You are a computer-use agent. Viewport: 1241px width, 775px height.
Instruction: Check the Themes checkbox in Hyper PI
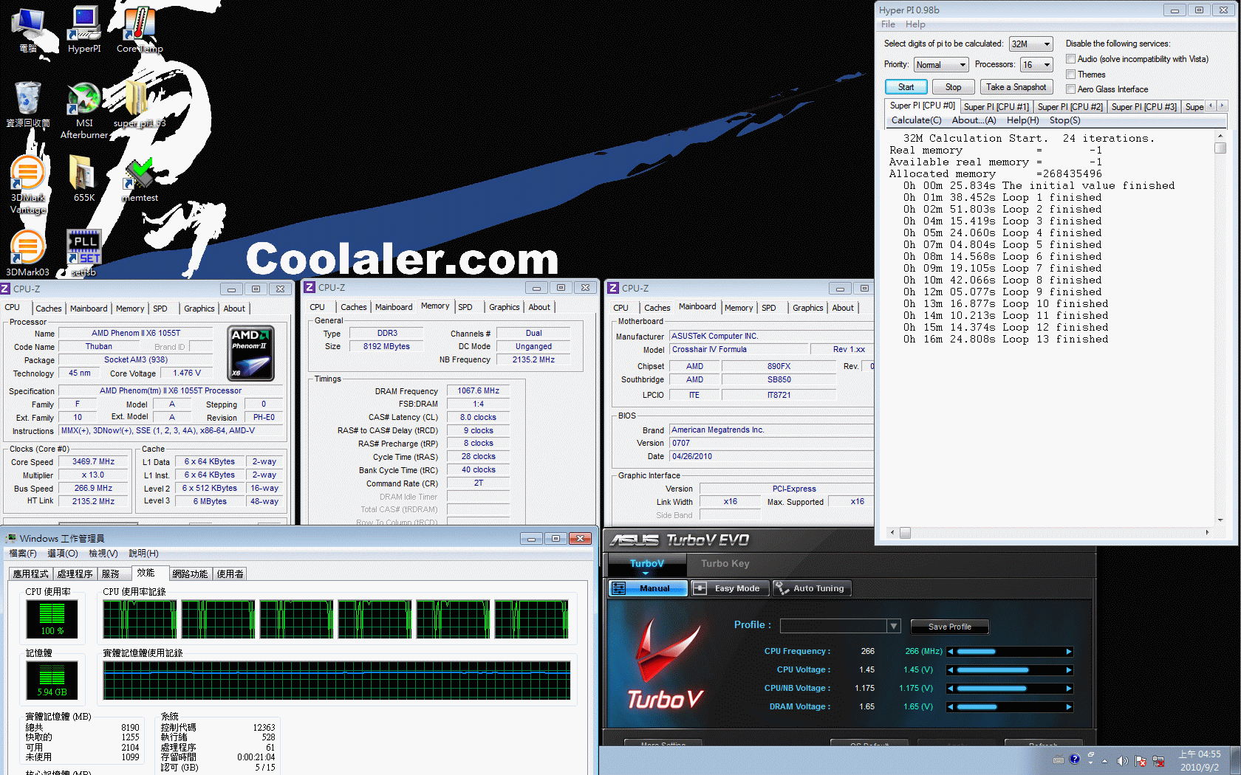pos(1070,75)
